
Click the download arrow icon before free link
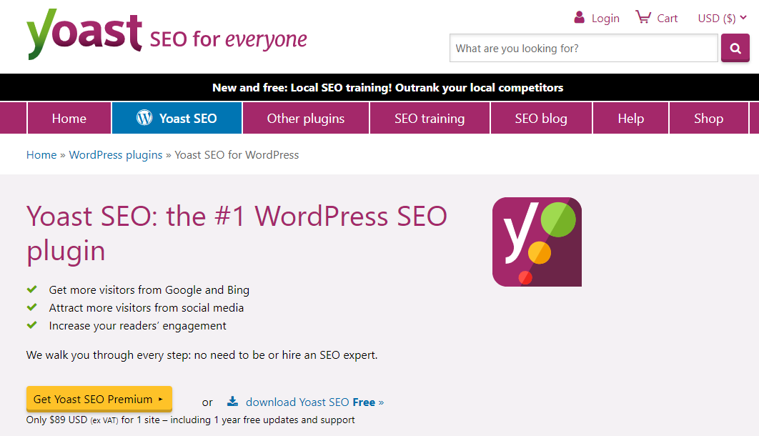coord(233,402)
